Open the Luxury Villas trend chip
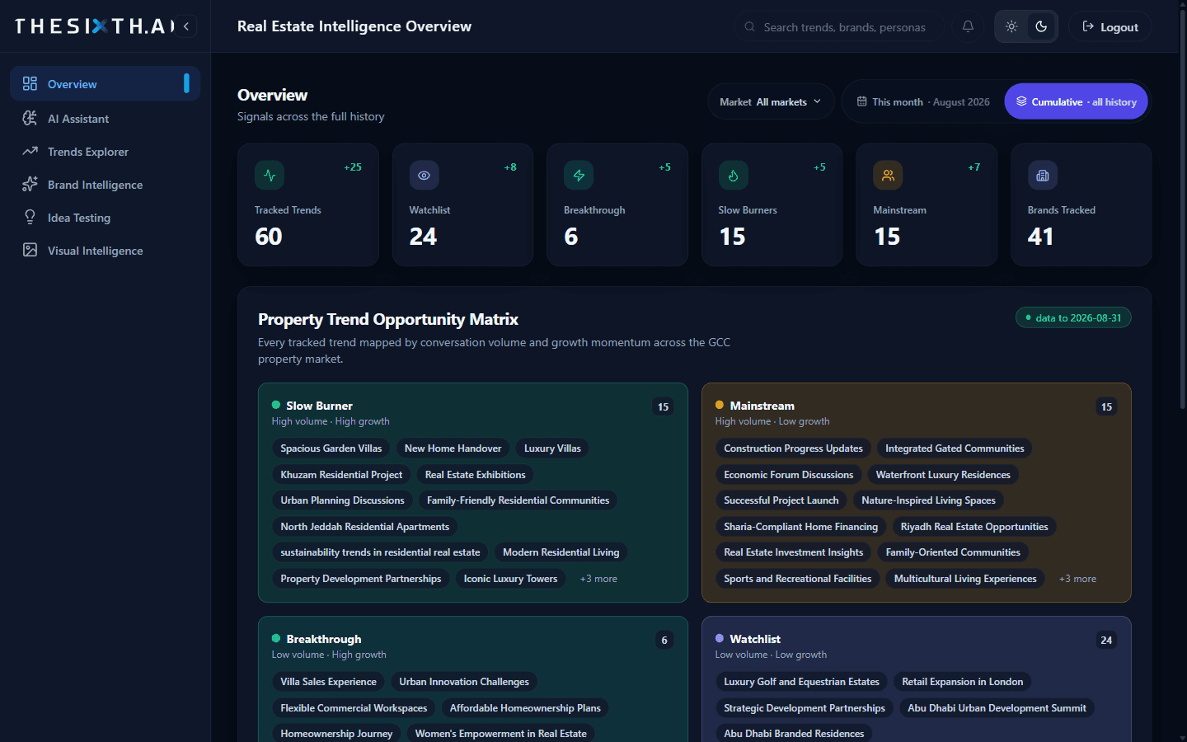The width and height of the screenshot is (1187, 742). pos(552,448)
